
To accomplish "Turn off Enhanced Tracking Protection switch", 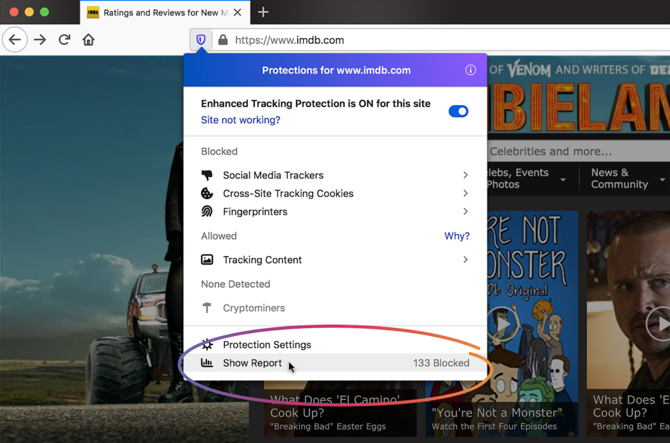I will (458, 111).
